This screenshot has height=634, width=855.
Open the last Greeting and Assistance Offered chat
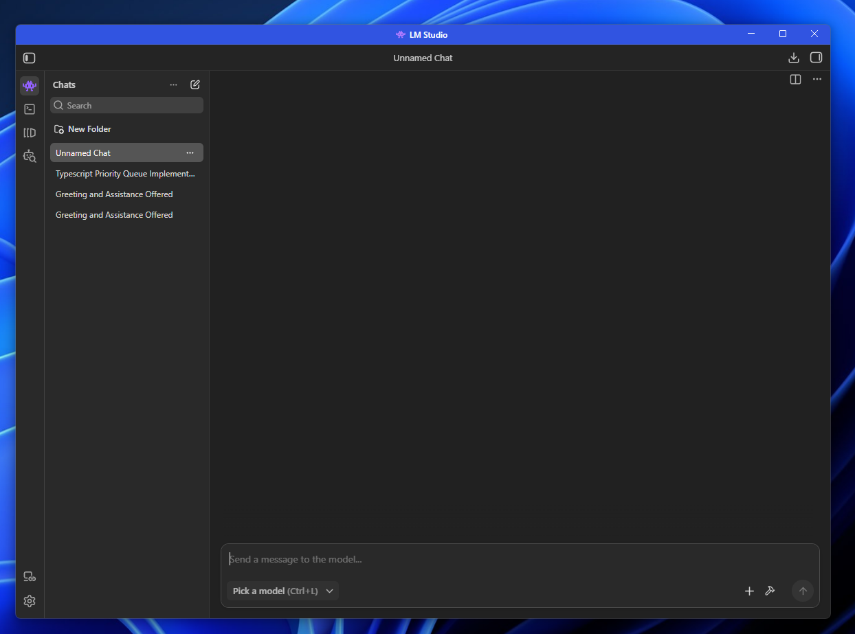point(126,215)
